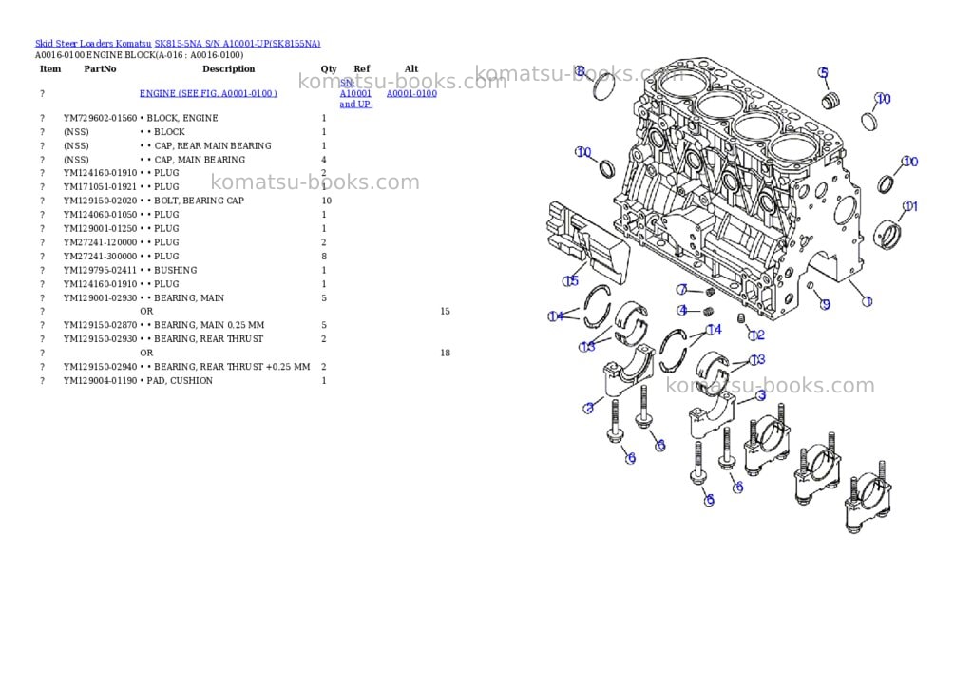Select the PAD, CUSHION description
The width and height of the screenshot is (973, 689).
click(x=180, y=380)
